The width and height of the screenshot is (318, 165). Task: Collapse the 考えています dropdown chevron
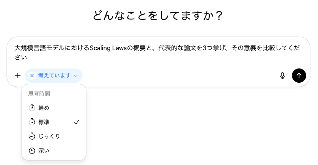click(x=76, y=76)
